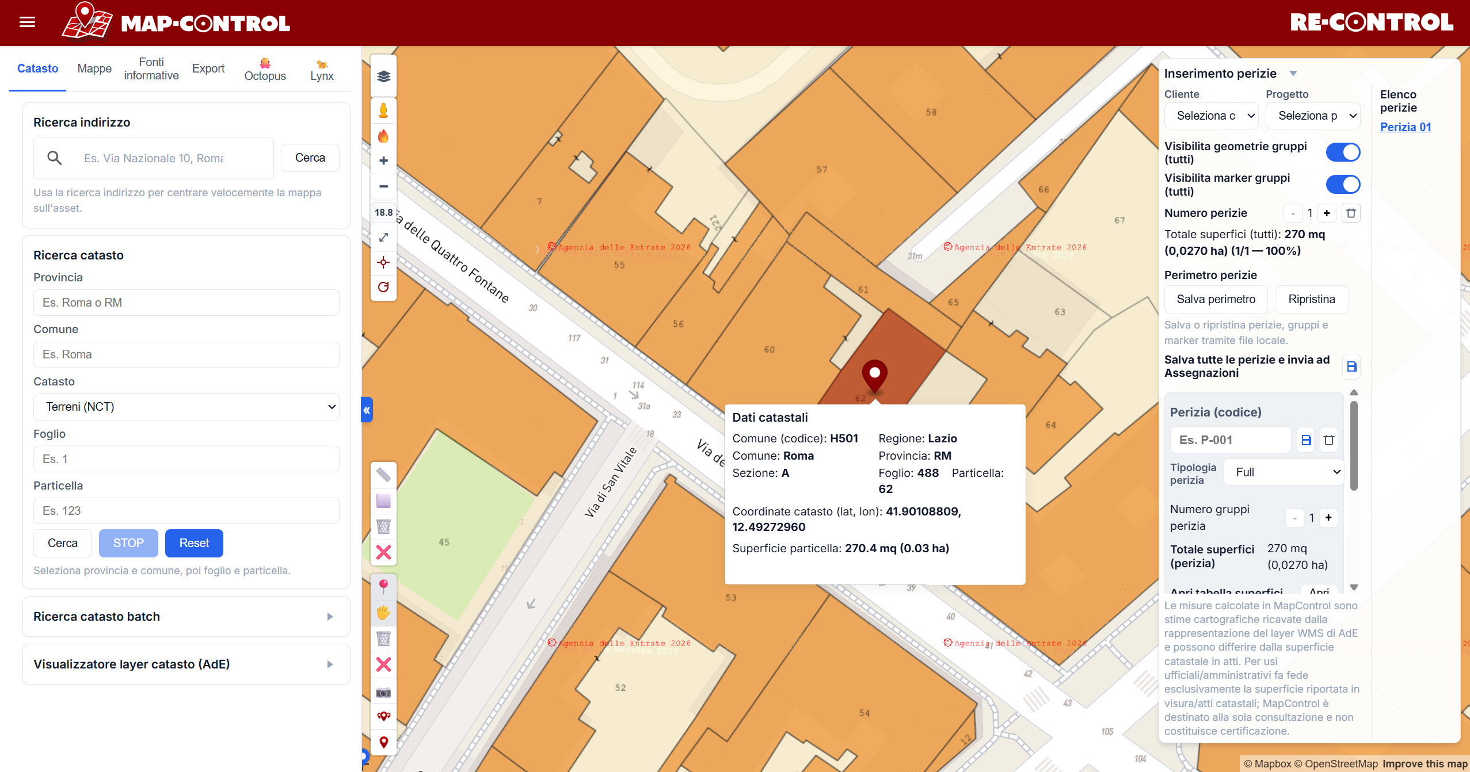Toggle fullscreen map with diagonal arrows icon
The height and width of the screenshot is (772, 1470).
pos(383,237)
